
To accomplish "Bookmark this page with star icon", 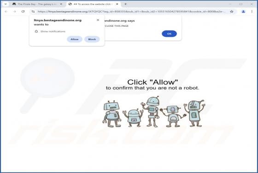I will coord(232,12).
